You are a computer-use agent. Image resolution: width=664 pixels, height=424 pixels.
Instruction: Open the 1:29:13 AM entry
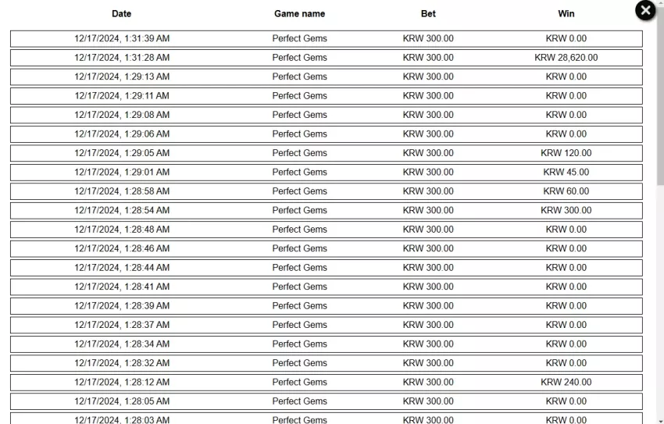[x=327, y=77]
